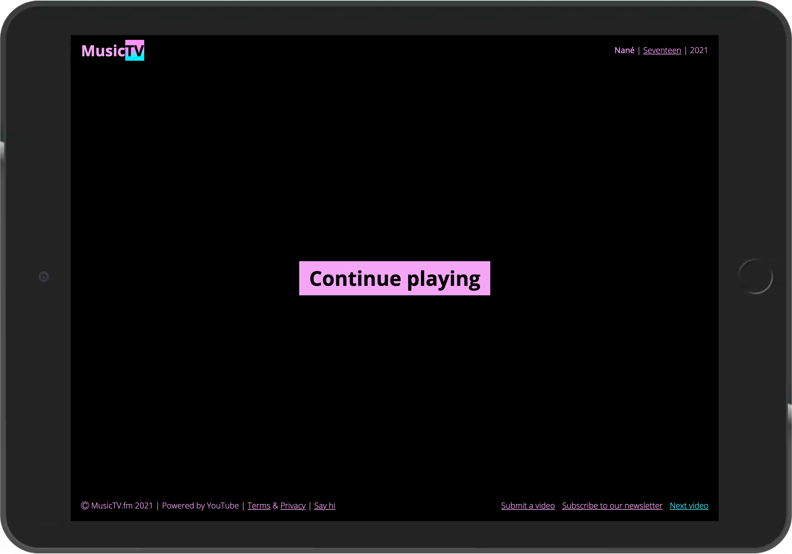The height and width of the screenshot is (554, 792).
Task: Click the Powered by YouTube text
Action: click(200, 506)
